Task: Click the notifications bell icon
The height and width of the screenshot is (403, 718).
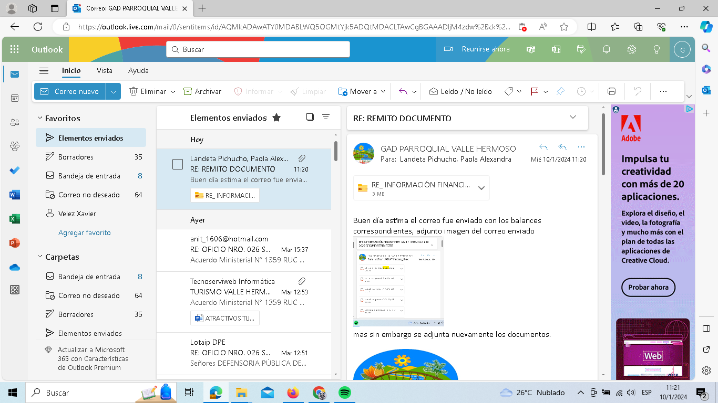Action: [607, 49]
